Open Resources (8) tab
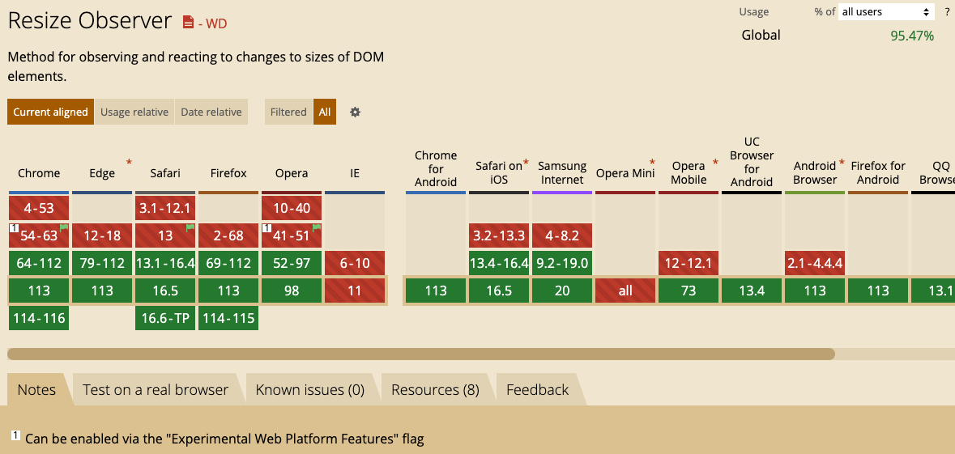 coord(436,389)
